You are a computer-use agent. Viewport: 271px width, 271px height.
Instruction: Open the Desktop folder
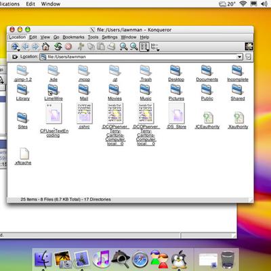click(x=176, y=73)
